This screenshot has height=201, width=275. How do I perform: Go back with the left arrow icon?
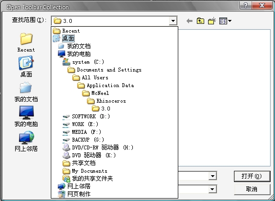point(190,21)
